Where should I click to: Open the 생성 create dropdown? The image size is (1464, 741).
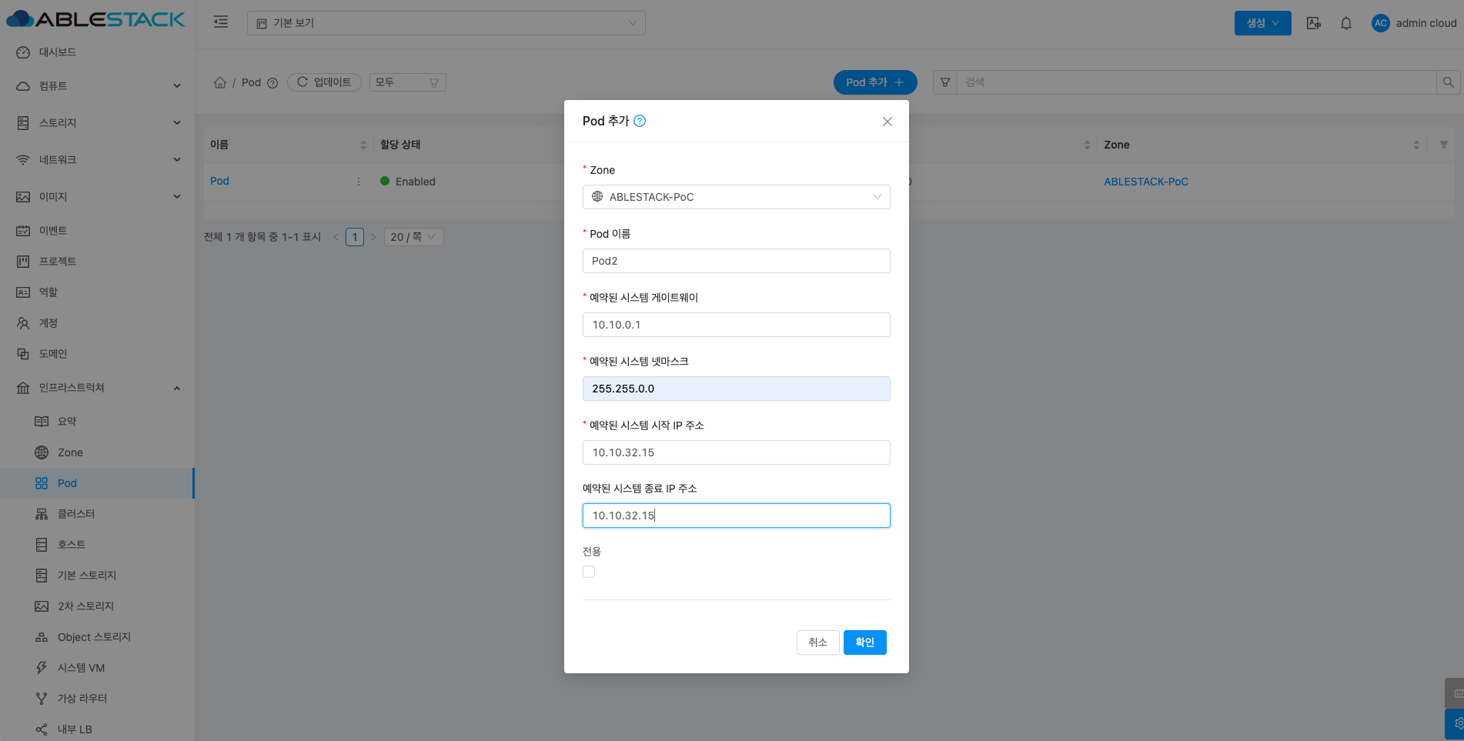coord(1262,23)
